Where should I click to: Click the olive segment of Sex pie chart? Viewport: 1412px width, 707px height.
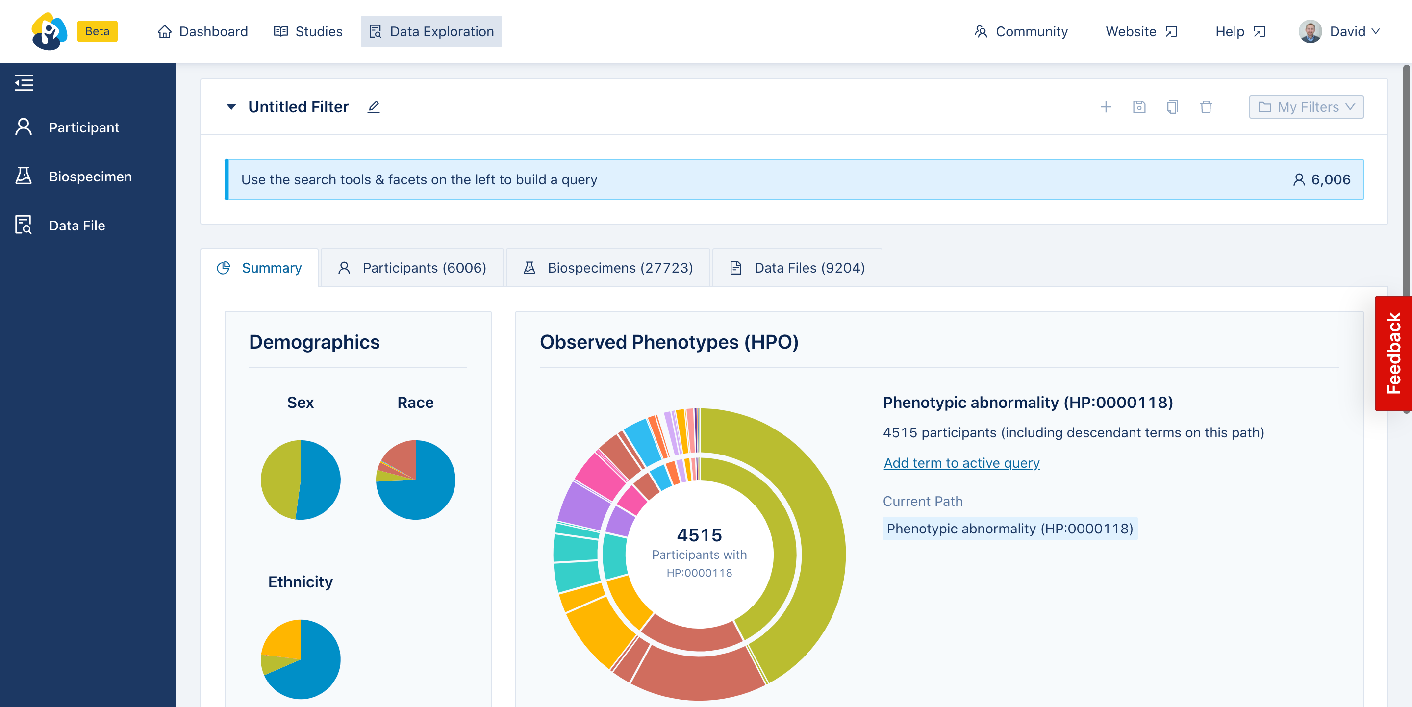click(x=278, y=480)
